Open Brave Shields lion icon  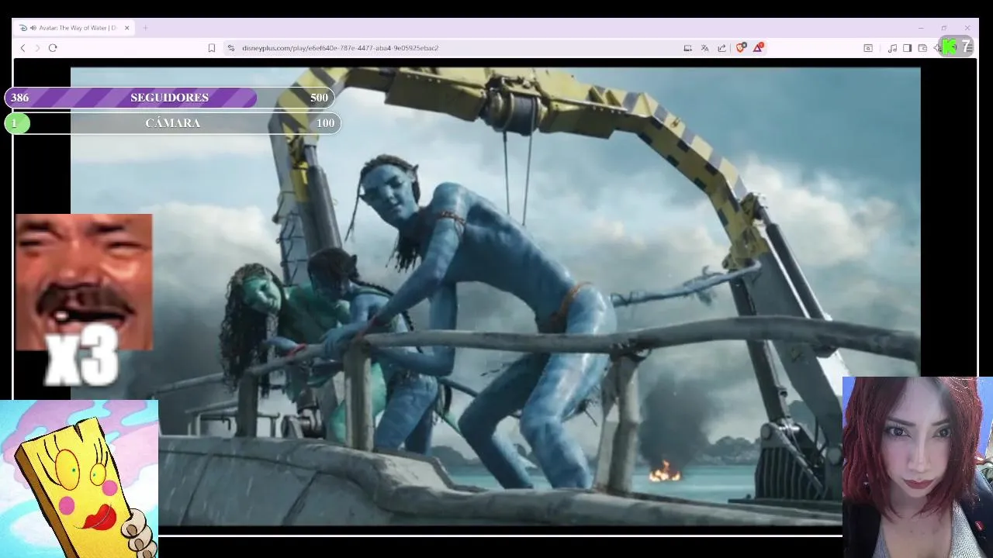click(x=741, y=47)
